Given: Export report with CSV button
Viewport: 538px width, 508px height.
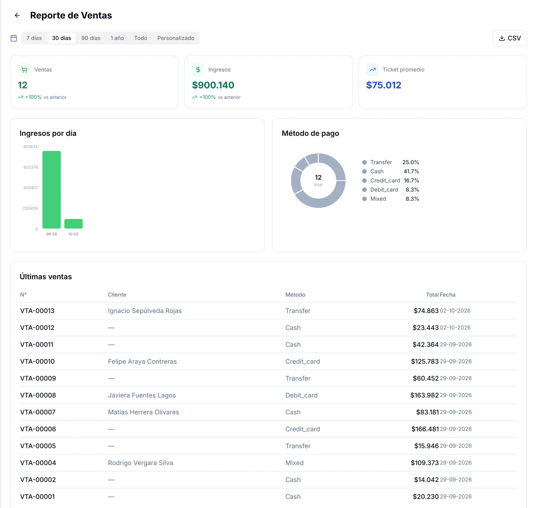Looking at the screenshot, I should click(510, 38).
